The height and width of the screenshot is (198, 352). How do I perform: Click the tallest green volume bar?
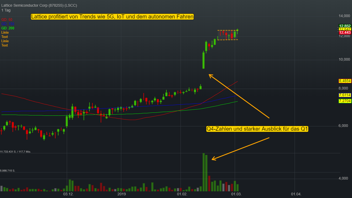point(204,172)
